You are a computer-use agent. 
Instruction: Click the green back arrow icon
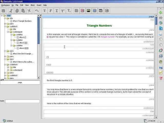(161, 13)
